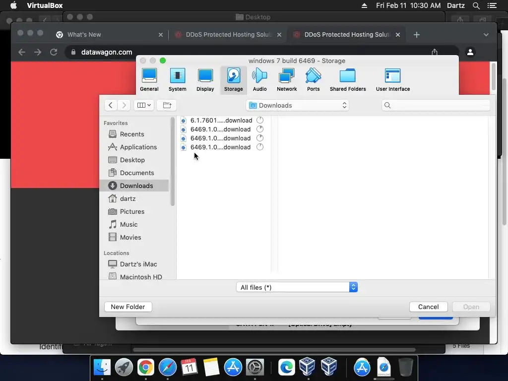
Task: Open Notes from the Dock
Action: pyautogui.click(x=211, y=368)
